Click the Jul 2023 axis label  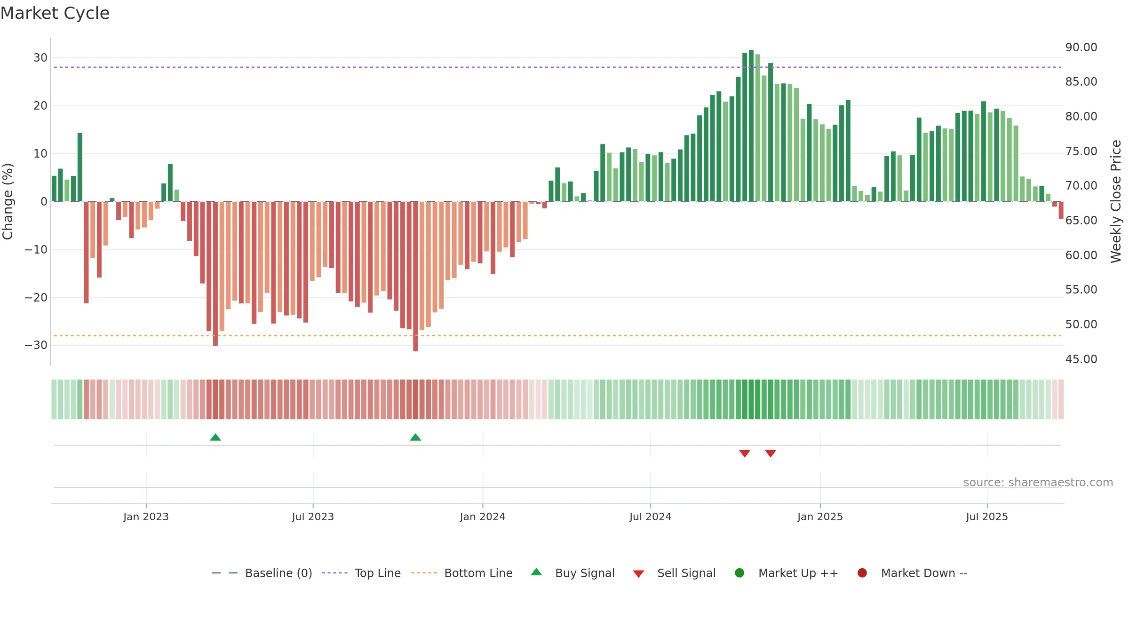coord(313,516)
